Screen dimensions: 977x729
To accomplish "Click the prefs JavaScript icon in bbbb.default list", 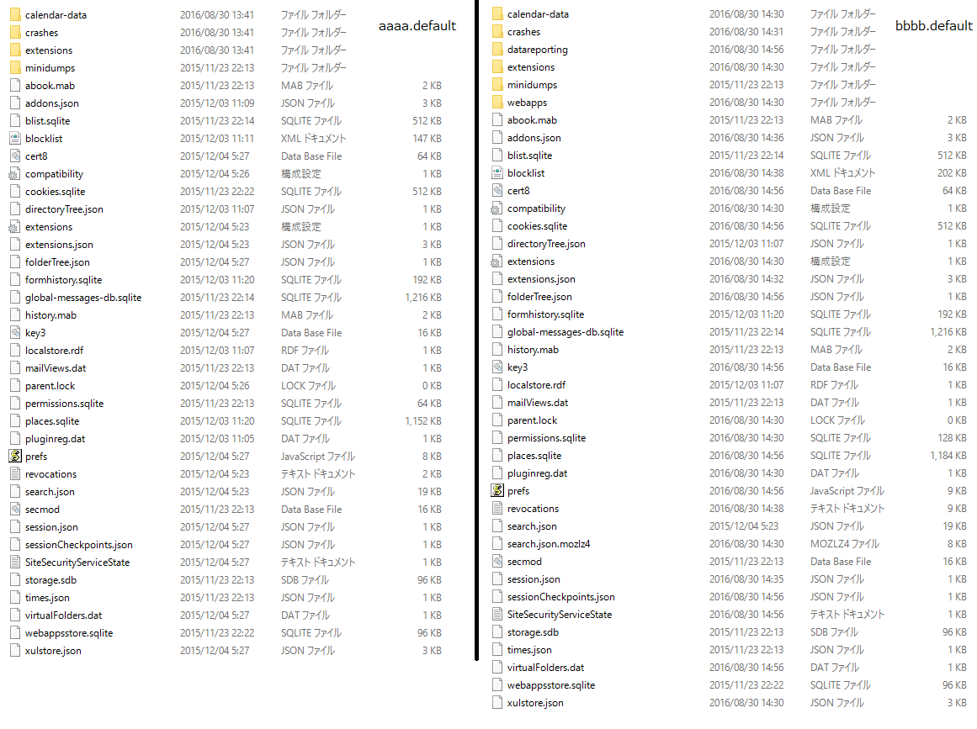I will (496, 491).
